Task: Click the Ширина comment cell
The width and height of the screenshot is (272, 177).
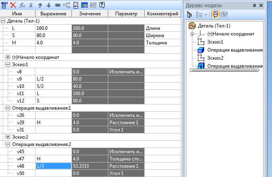Action: click(x=163, y=35)
